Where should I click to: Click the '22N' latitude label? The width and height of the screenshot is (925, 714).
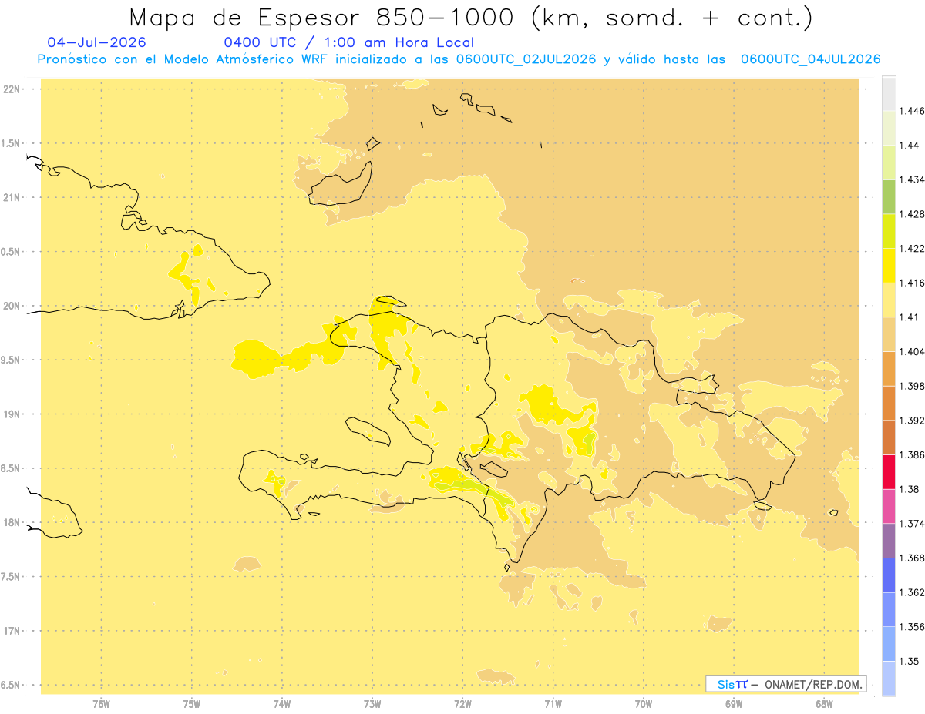coord(12,89)
